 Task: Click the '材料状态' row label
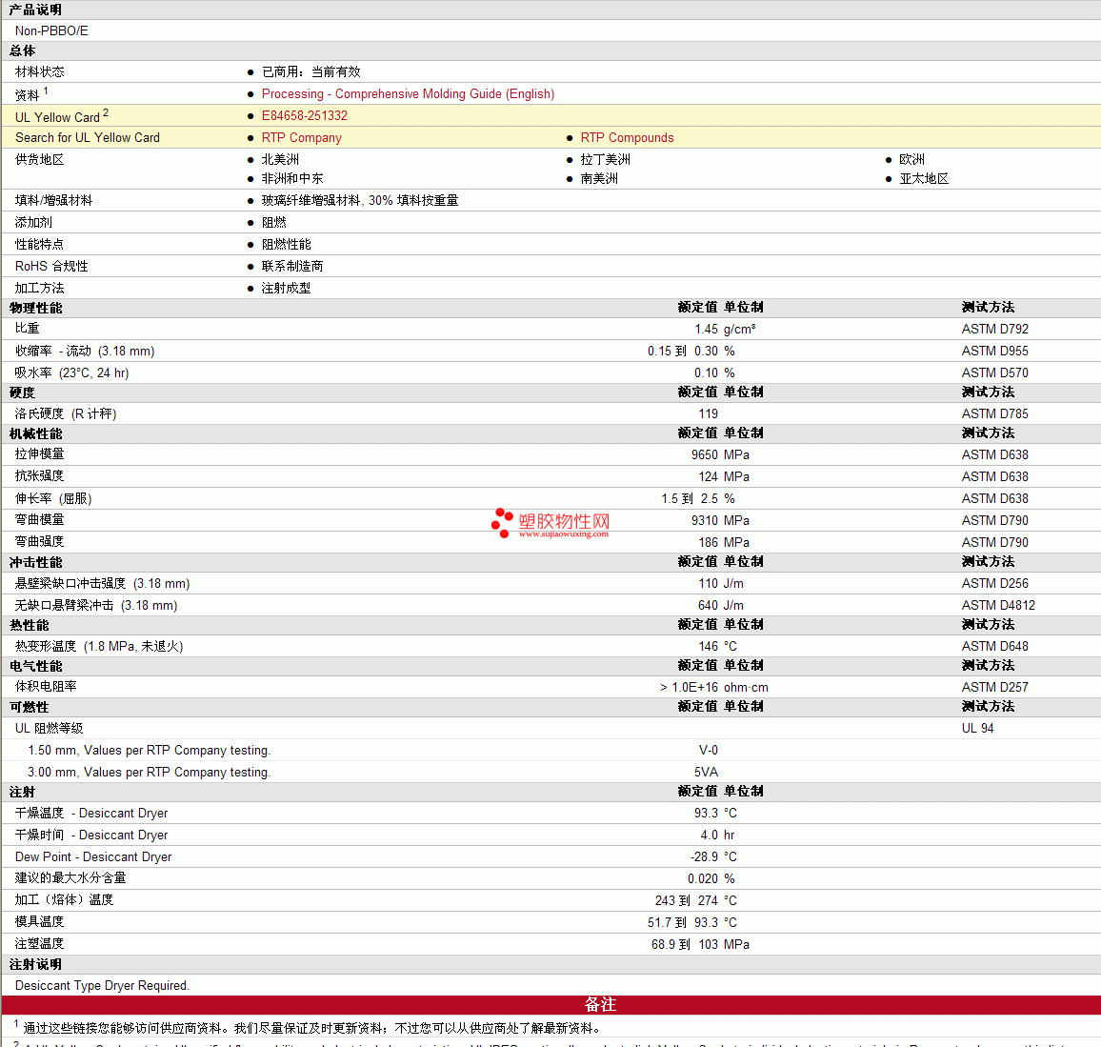(x=39, y=71)
